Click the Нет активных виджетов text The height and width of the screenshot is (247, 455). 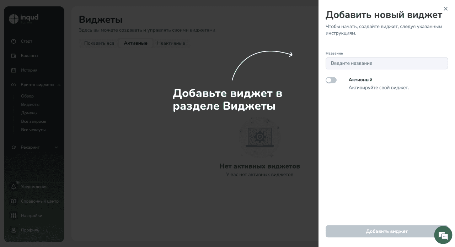[x=259, y=166]
